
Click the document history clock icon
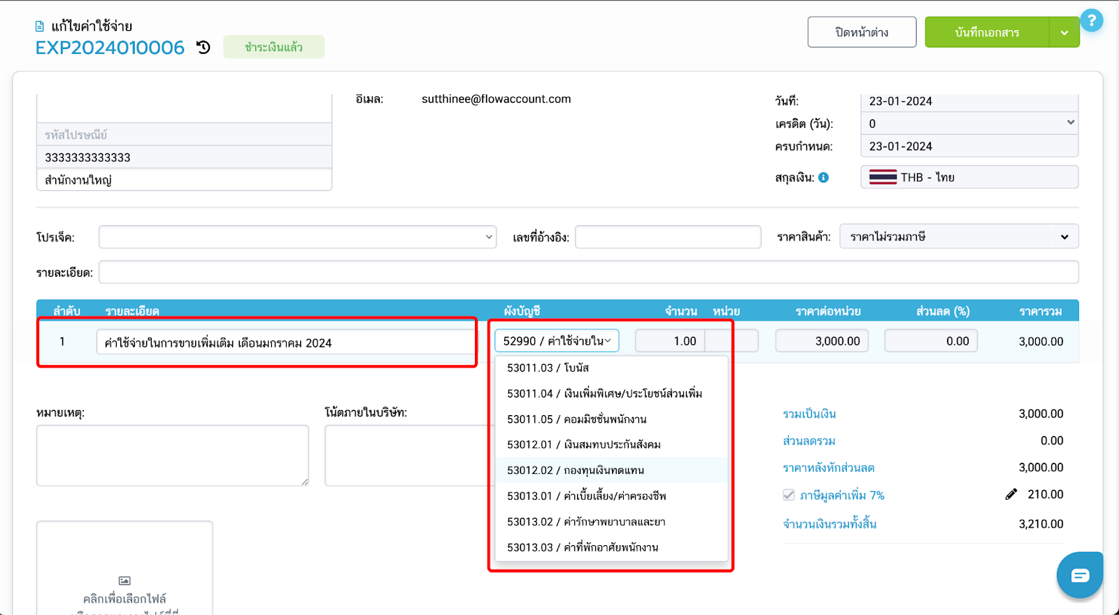(203, 48)
